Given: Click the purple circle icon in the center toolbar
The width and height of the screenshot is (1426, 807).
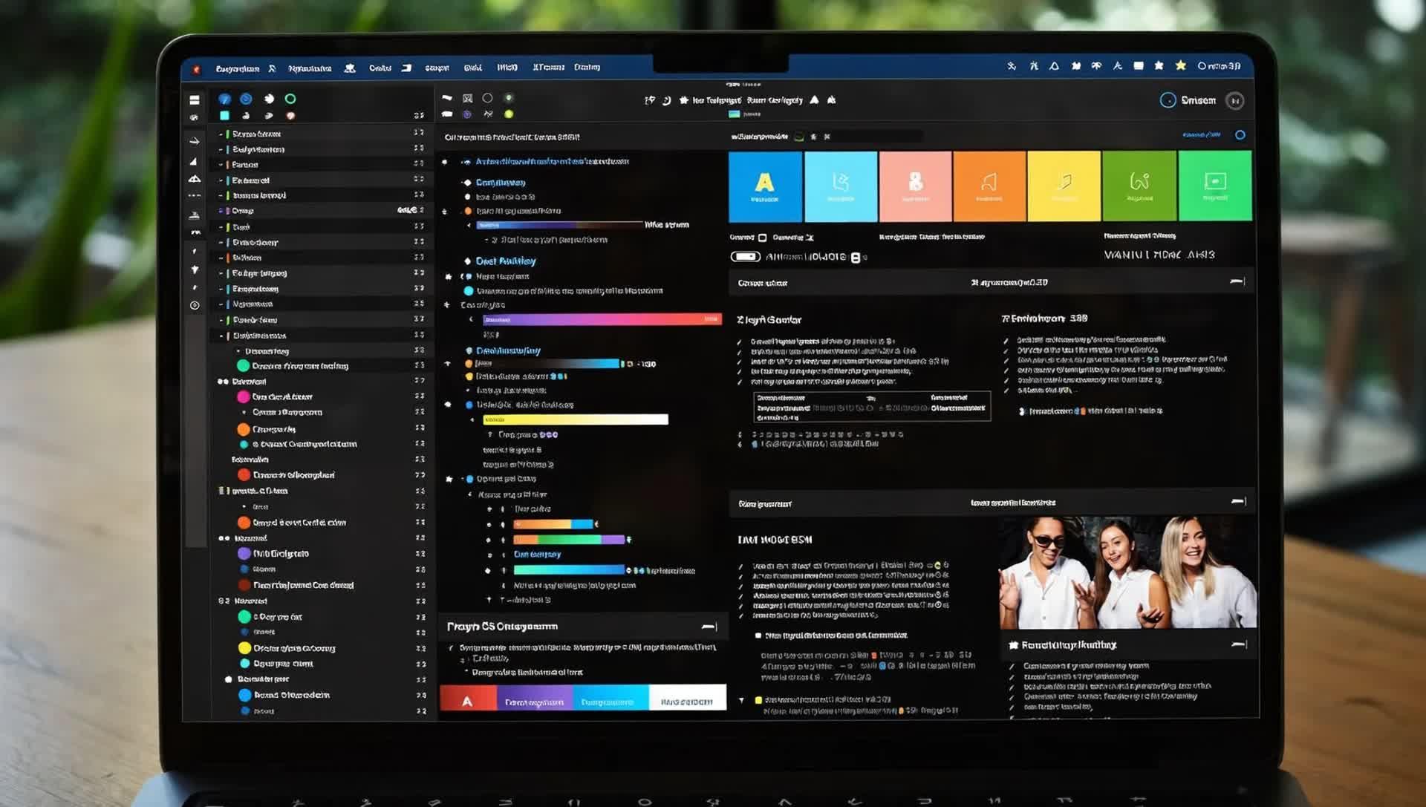Looking at the screenshot, I should (467, 114).
